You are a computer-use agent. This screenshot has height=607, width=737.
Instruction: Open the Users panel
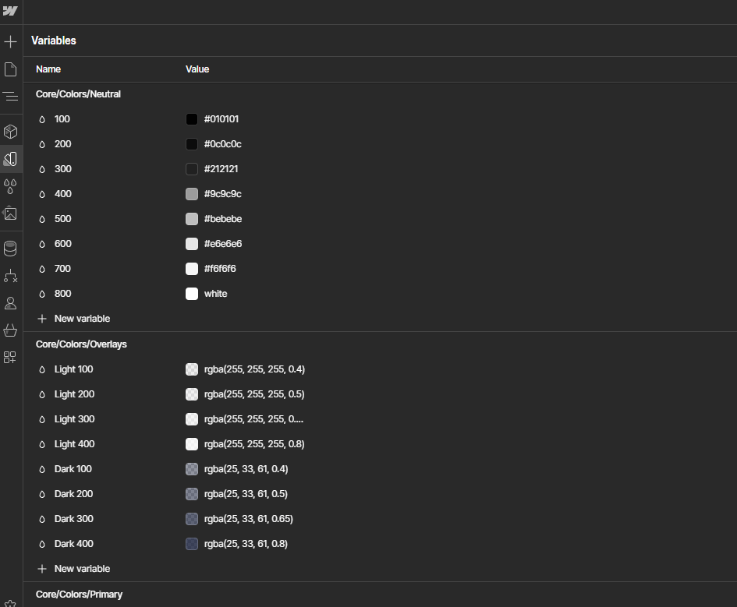11,302
